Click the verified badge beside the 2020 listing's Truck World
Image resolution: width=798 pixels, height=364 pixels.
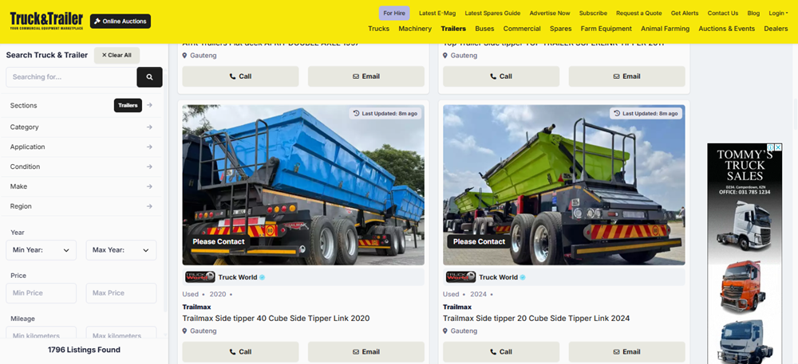coord(262,277)
